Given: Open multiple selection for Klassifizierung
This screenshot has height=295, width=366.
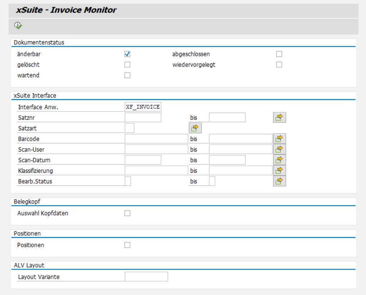Looking at the screenshot, I should 280,170.
